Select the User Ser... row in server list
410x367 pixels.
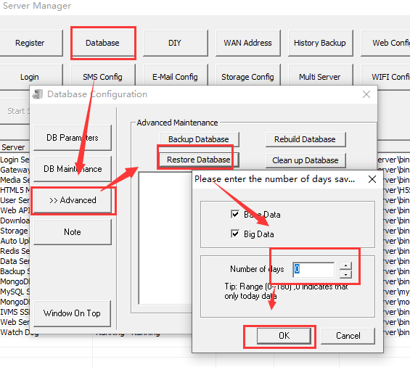15,200
